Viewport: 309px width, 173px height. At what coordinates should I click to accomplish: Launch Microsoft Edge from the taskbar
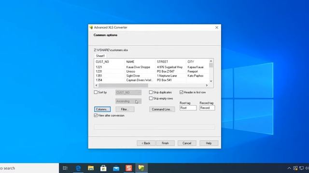point(78,168)
